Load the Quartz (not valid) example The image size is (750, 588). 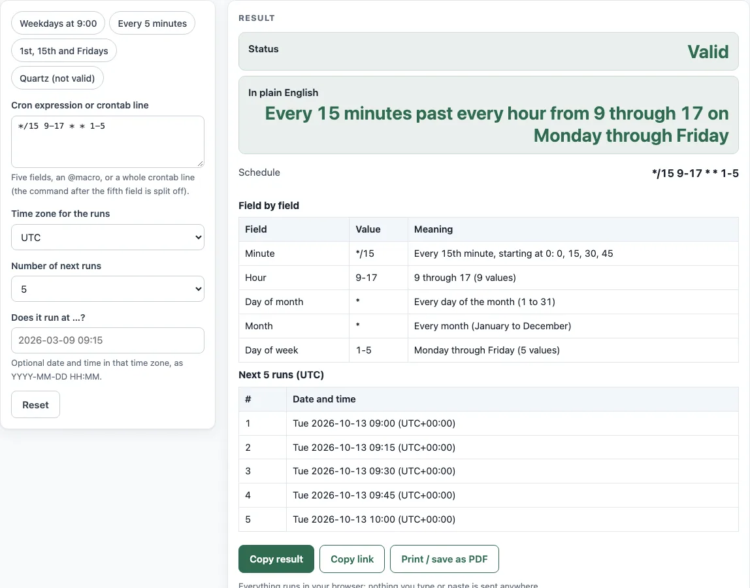click(57, 78)
